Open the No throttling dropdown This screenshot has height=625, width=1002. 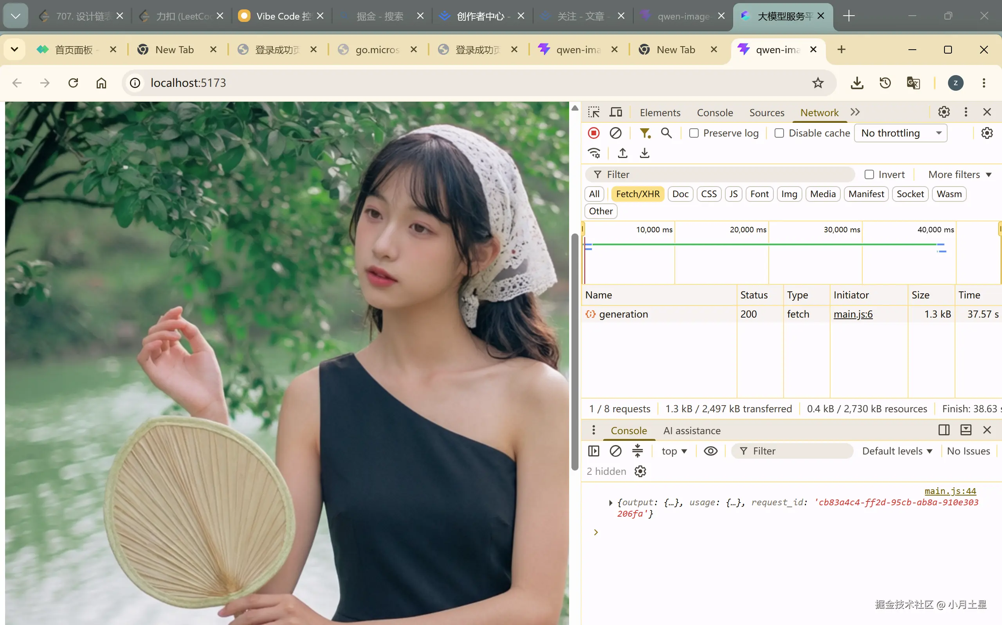901,133
